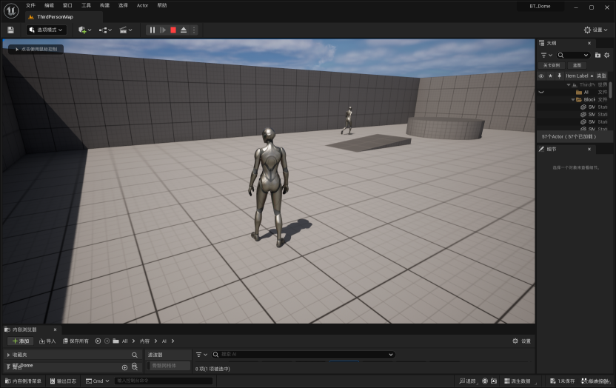The width and height of the screenshot is (616, 388).
Task: Open the outliner filter dropdown
Action: [x=546, y=55]
